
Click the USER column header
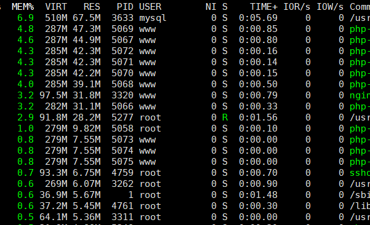150,7
